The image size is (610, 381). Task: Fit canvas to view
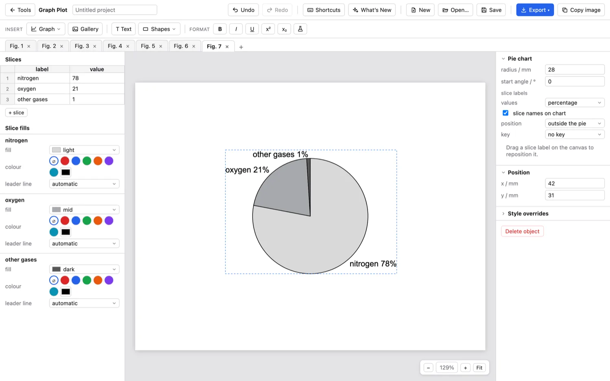click(479, 368)
